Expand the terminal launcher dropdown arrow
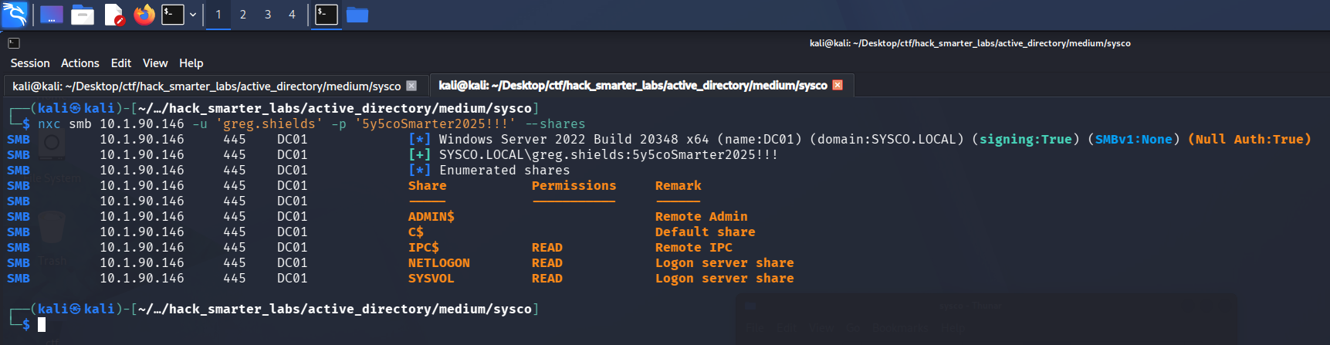1330x345 pixels. pos(193,15)
